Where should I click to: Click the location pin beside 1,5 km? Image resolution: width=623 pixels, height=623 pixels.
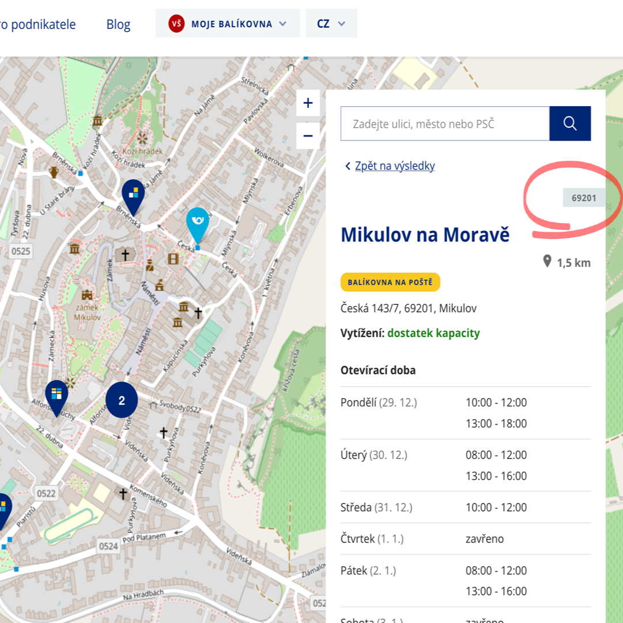pyautogui.click(x=547, y=261)
